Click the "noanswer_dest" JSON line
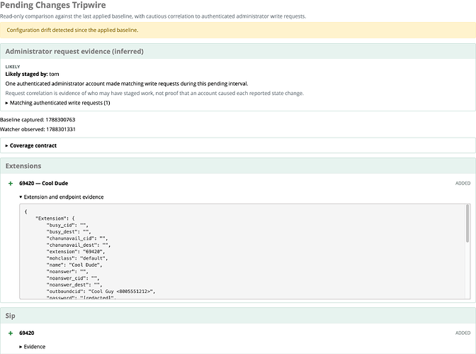 coord(74,284)
